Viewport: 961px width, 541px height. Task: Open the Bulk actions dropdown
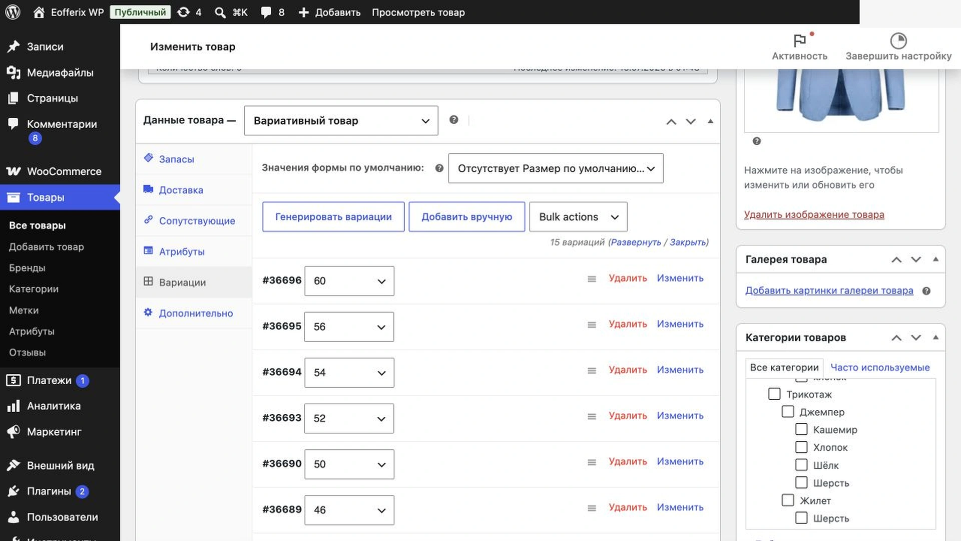pyautogui.click(x=578, y=217)
